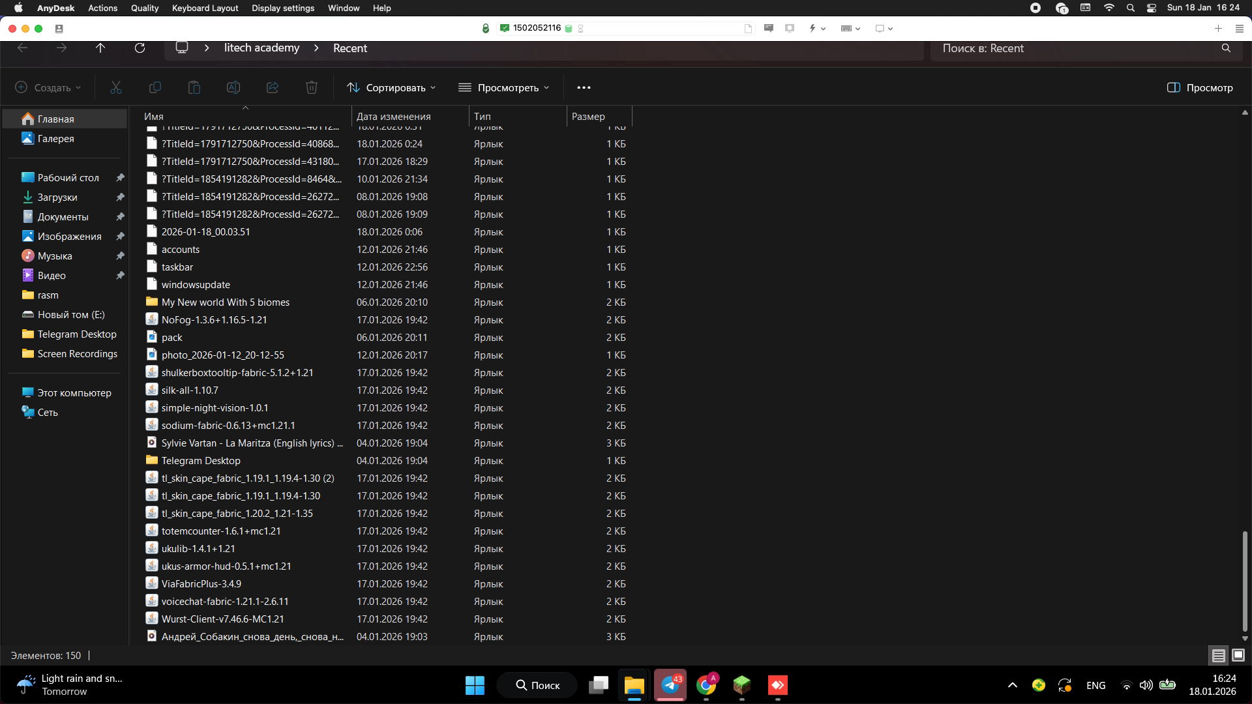Switch to large thumbnails view icon
Viewport: 1252px width, 704px height.
[x=1238, y=656]
